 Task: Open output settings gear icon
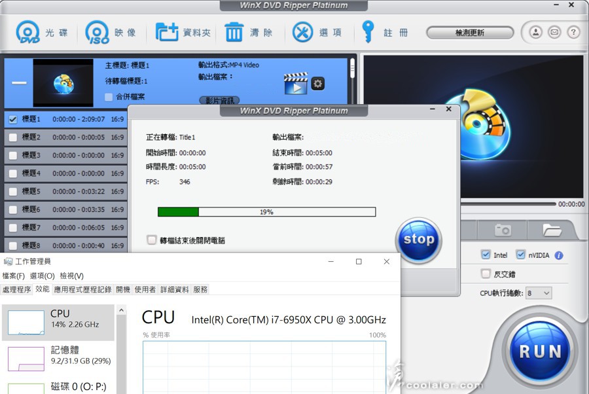(318, 83)
